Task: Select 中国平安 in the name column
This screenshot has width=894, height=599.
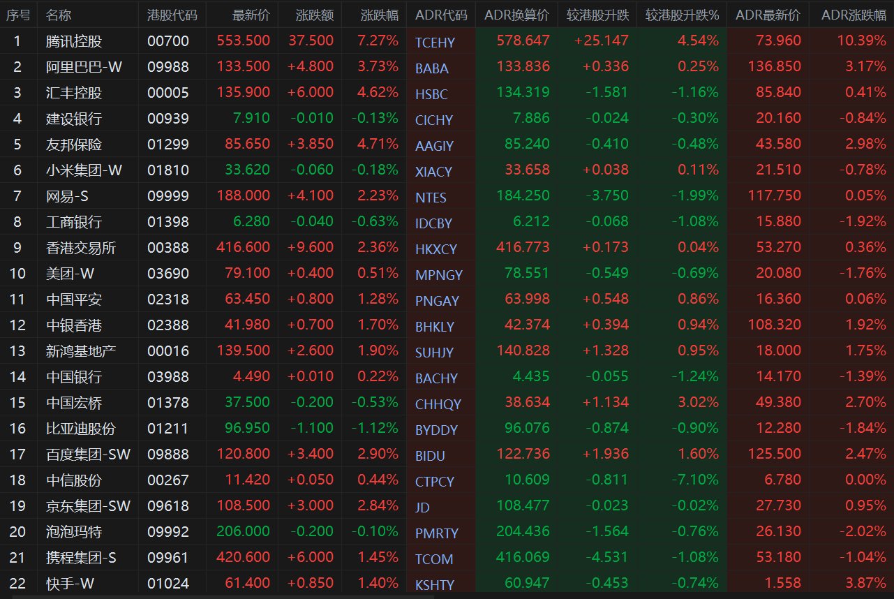Action: (x=74, y=299)
